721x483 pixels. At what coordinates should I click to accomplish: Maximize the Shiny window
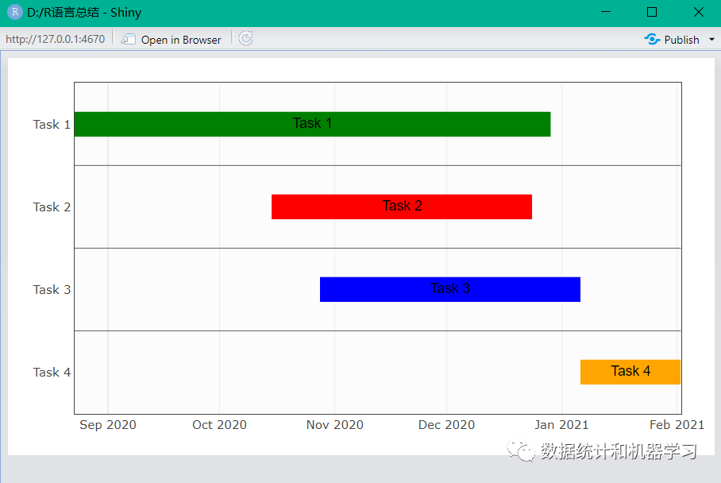click(x=652, y=13)
